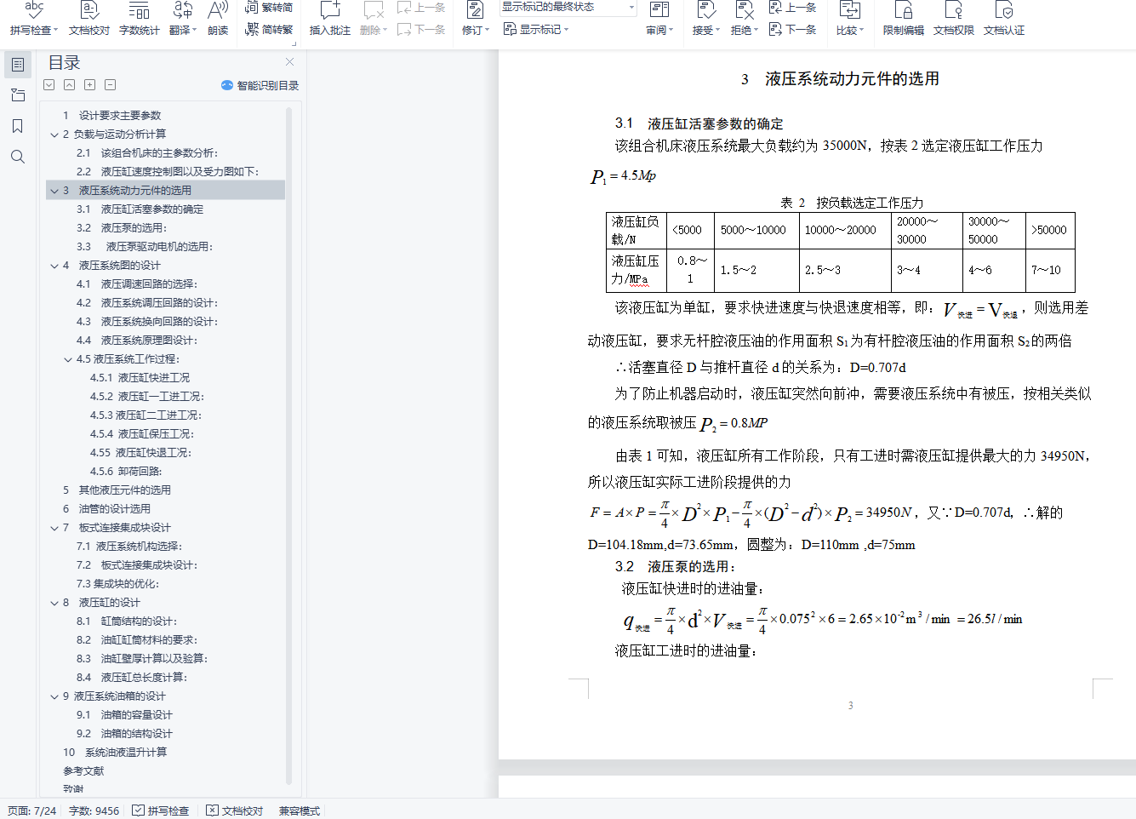1136x819 pixels.
Task: Jump to previous change 上一条 beside 拒绝
Action: tap(792, 8)
